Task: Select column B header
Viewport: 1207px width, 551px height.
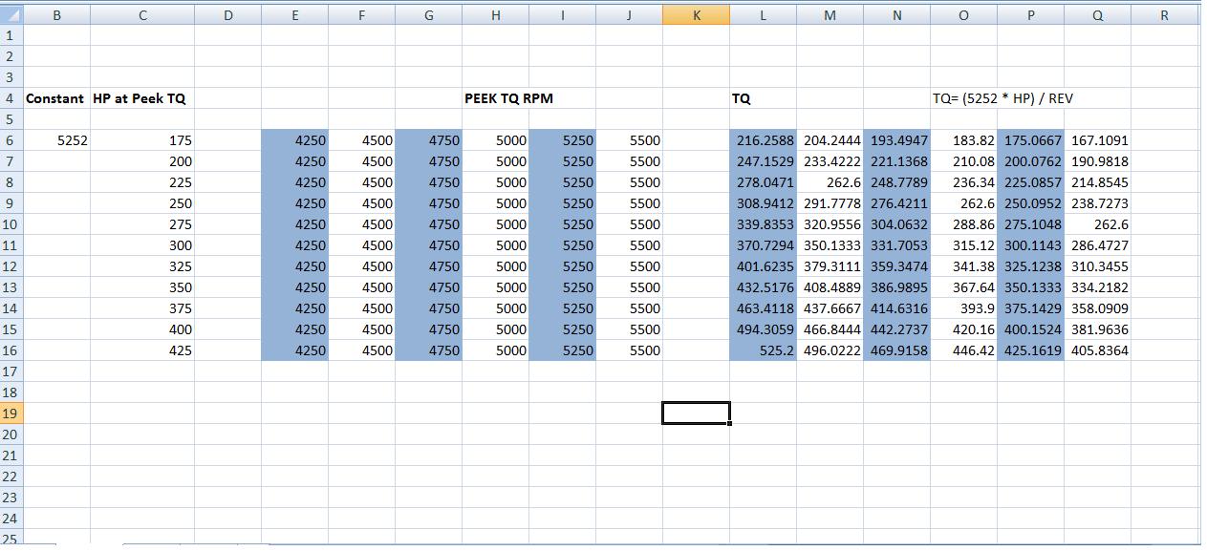Action: (x=56, y=15)
